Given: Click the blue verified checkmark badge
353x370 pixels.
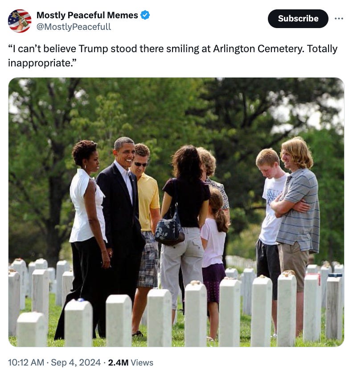Looking at the screenshot, I should point(145,15).
